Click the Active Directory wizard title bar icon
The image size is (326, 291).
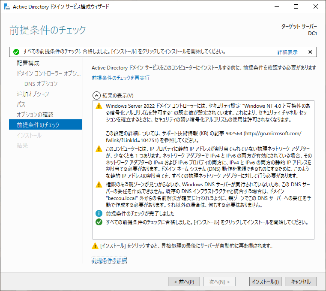click(6, 7)
